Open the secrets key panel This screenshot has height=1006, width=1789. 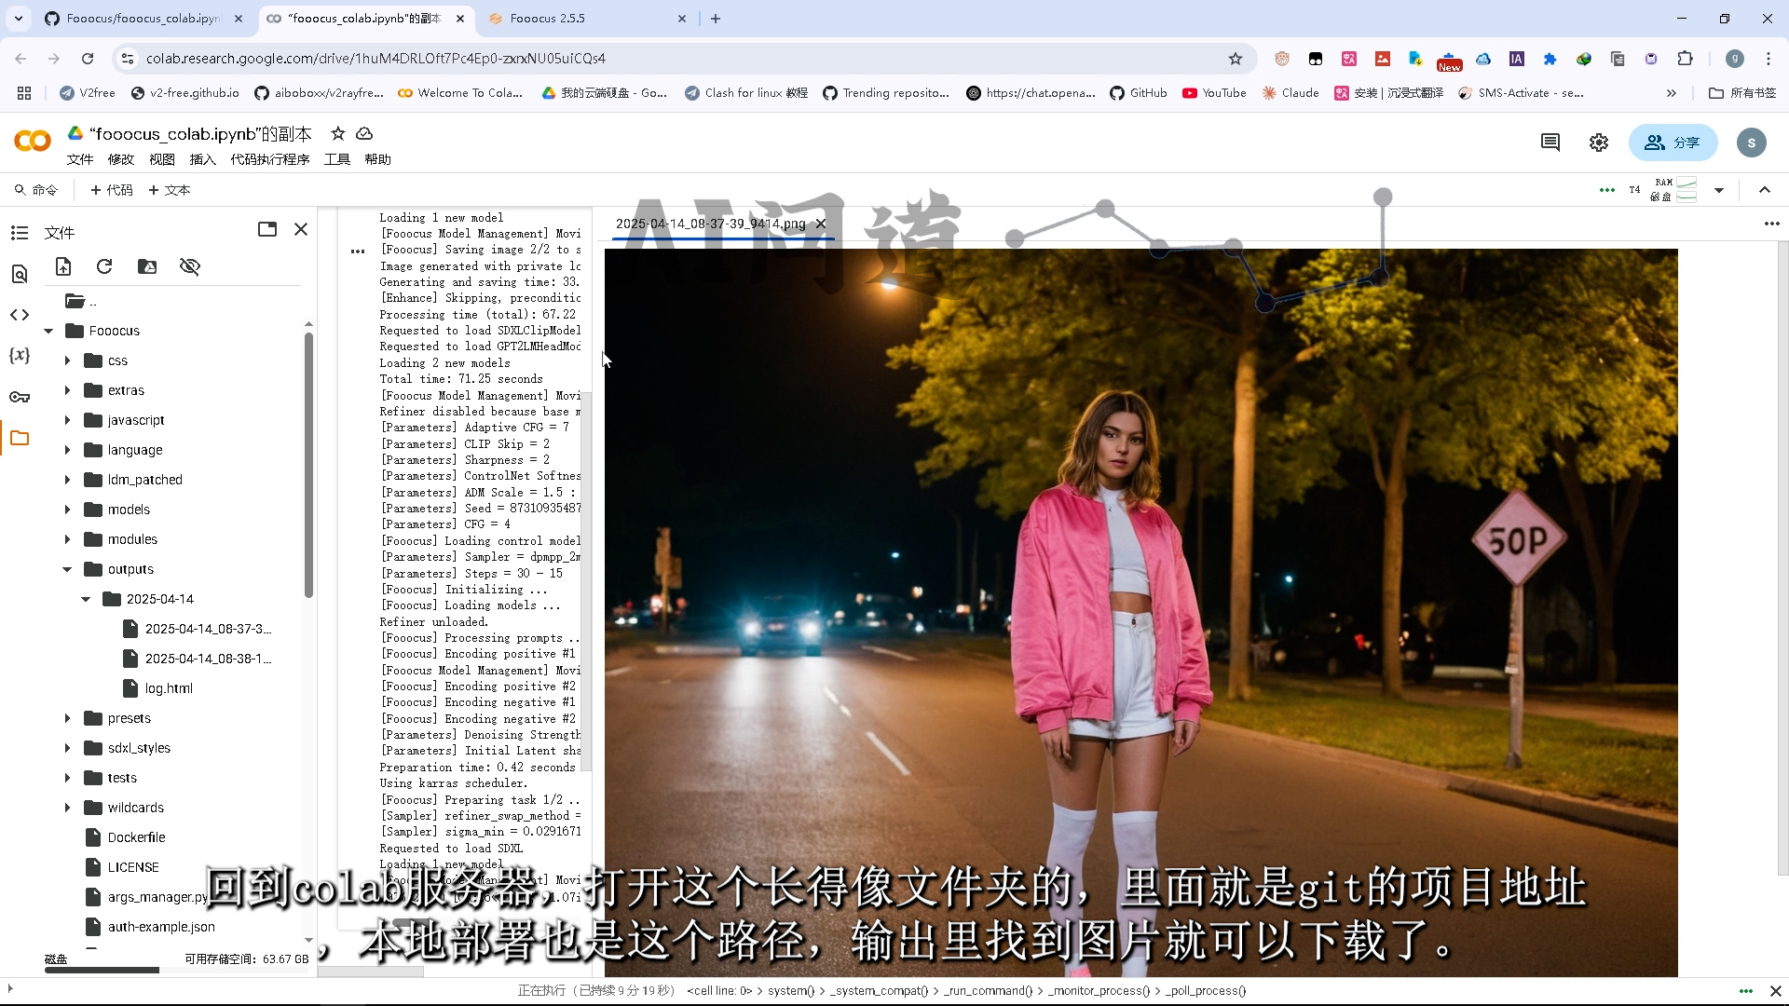click(x=20, y=397)
